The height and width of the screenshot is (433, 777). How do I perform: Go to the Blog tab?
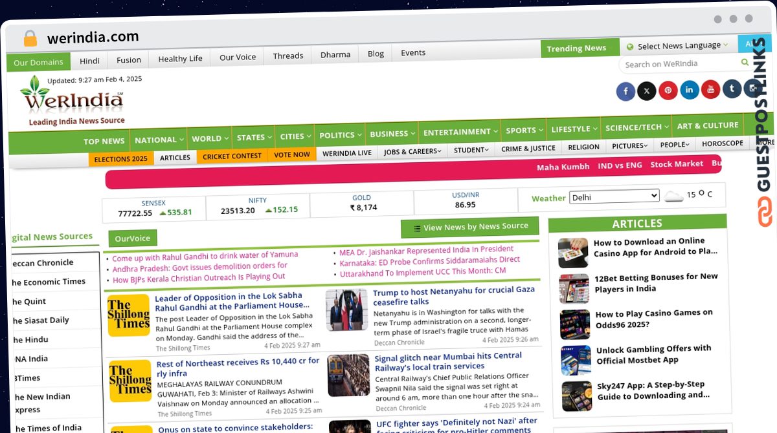tap(376, 54)
